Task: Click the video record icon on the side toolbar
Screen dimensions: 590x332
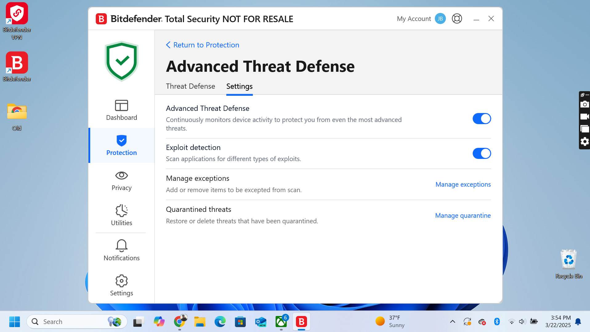Action: (584, 117)
